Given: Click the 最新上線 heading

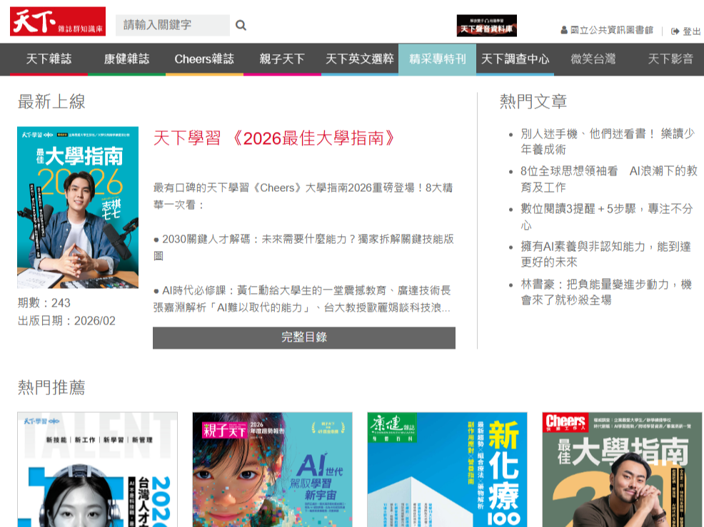Looking at the screenshot, I should click(51, 102).
